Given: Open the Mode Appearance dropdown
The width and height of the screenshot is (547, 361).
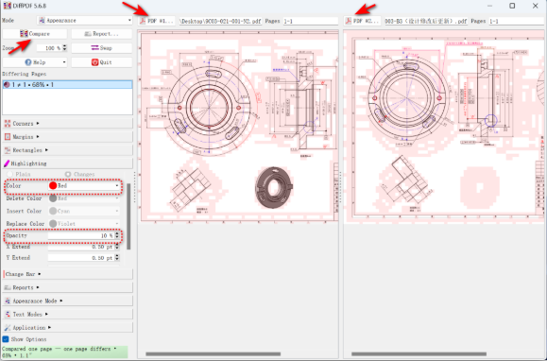Looking at the screenshot, I should pos(85,21).
